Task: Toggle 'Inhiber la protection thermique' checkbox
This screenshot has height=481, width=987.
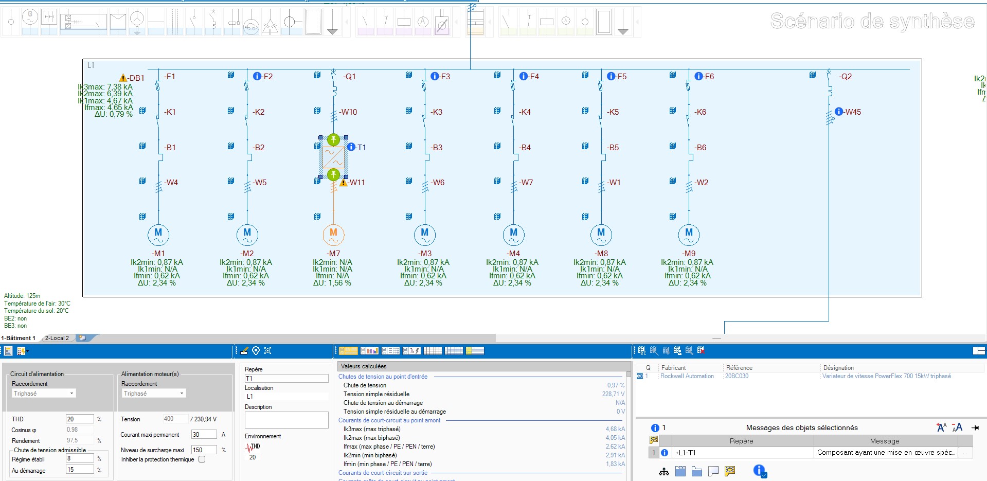Action: pos(202,459)
